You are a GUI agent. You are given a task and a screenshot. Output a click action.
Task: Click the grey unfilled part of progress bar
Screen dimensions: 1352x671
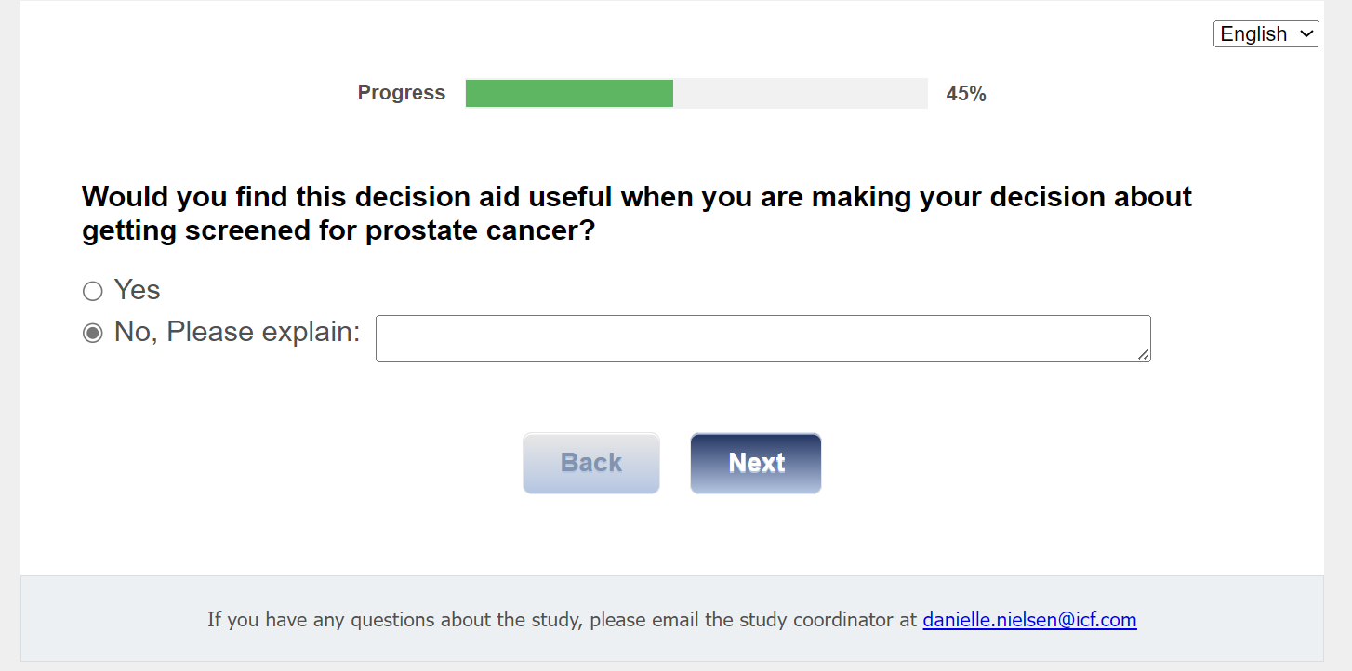800,93
